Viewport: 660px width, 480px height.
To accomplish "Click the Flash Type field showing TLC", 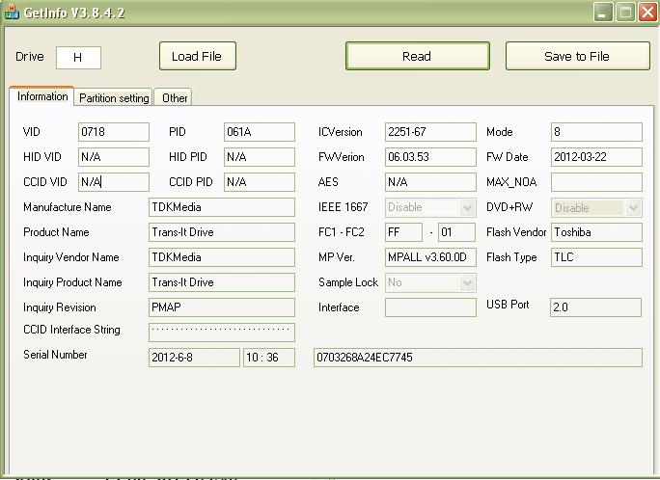I will click(x=596, y=257).
